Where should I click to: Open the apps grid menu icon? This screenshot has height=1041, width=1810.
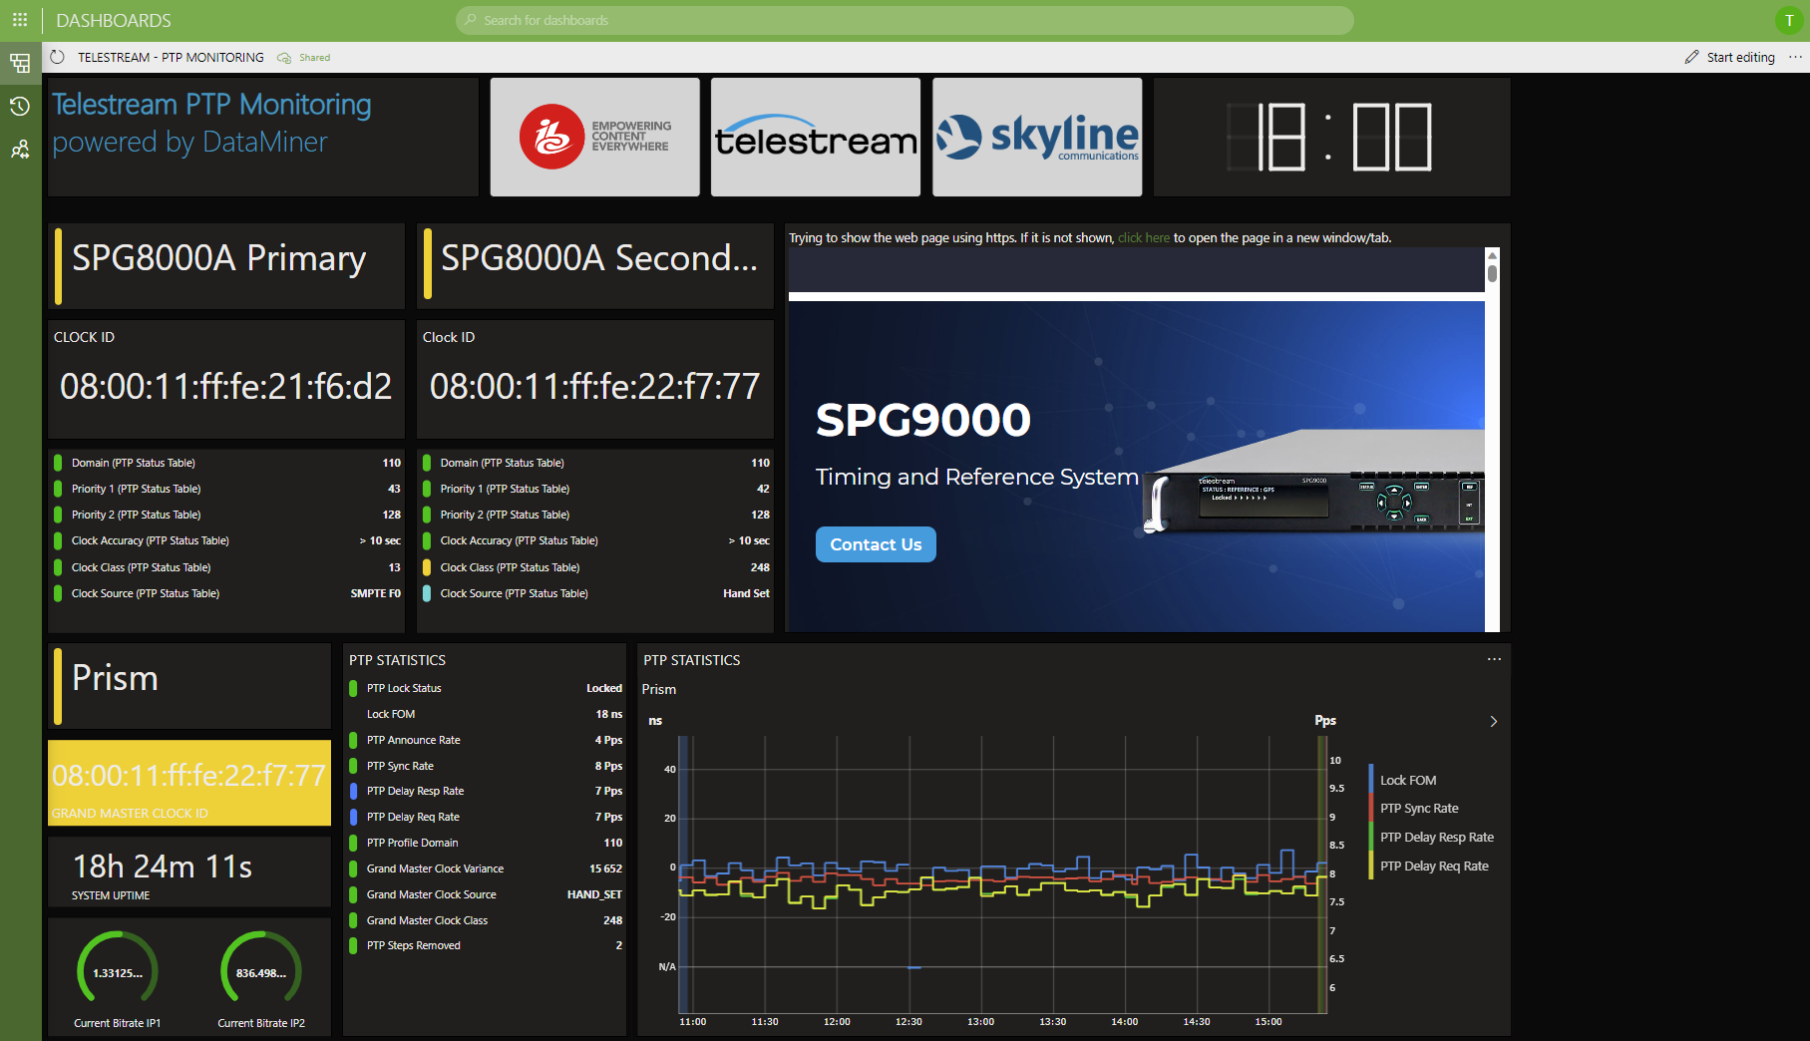[x=20, y=20]
